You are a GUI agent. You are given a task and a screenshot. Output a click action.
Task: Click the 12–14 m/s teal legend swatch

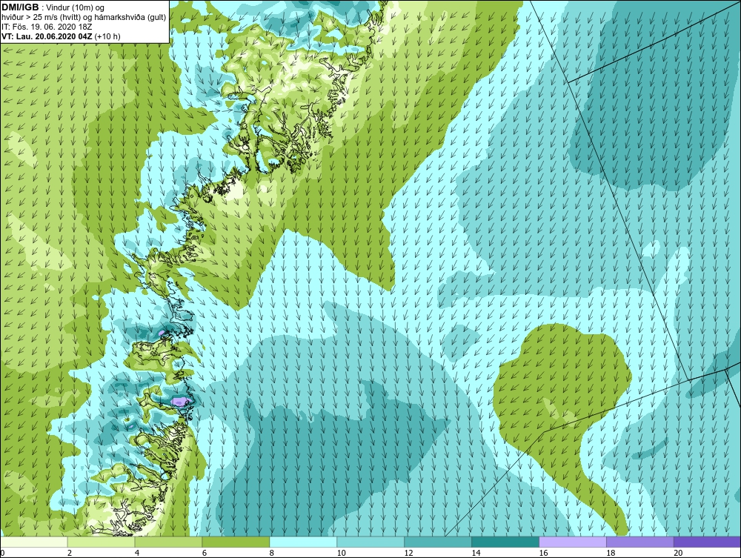[438, 542]
